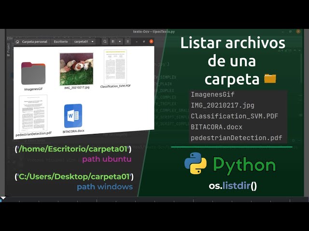Click the yellow folder icon beside carpeta
Viewport: 309px width, 231px height.
(270, 78)
